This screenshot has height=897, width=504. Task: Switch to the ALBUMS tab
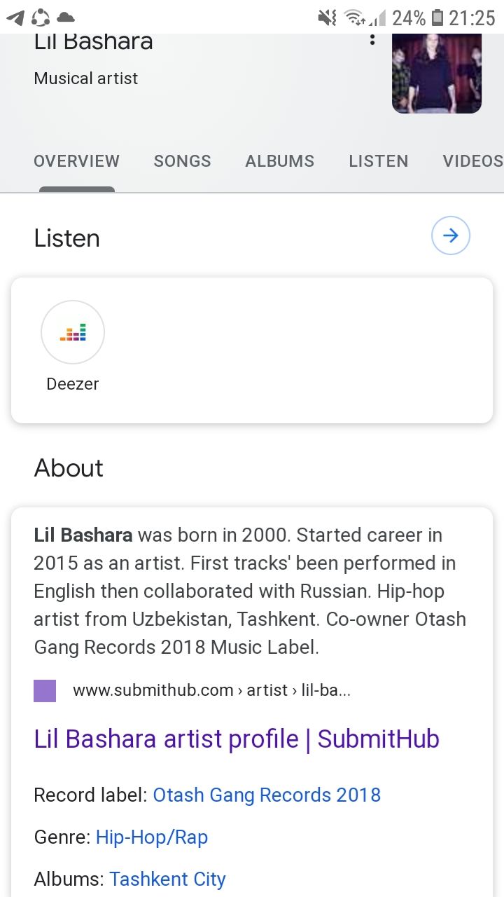point(280,161)
